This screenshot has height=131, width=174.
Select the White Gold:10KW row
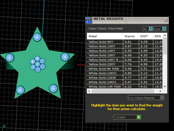click(125, 78)
